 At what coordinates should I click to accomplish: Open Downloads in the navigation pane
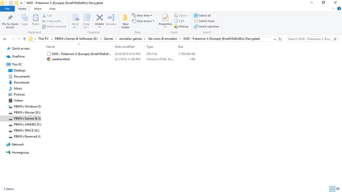(x=21, y=82)
